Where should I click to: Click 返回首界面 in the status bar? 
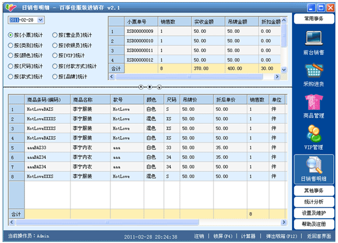click(x=319, y=236)
